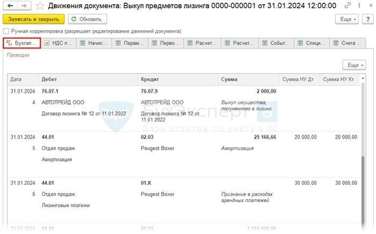Click the Амортизация description in the Сумма column

tap(237, 148)
